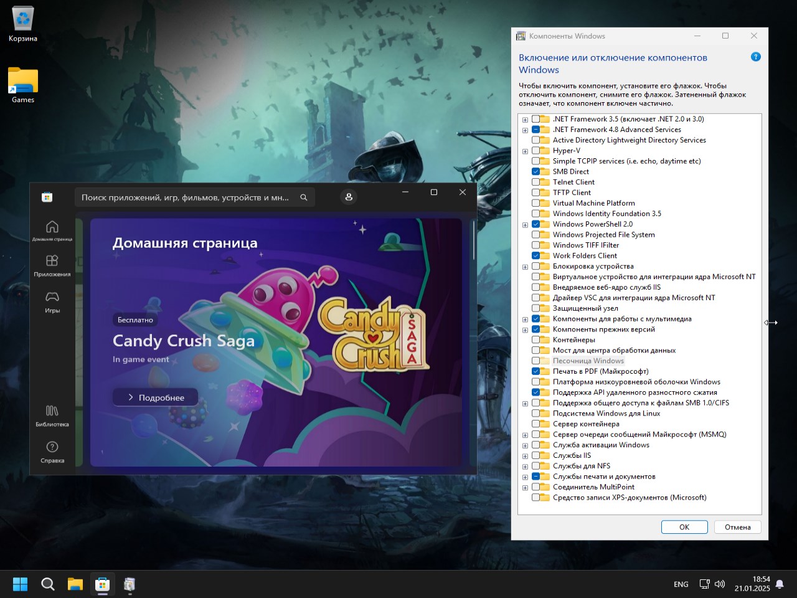
Task: Select Служба активации Windows row
Action: tap(601, 445)
